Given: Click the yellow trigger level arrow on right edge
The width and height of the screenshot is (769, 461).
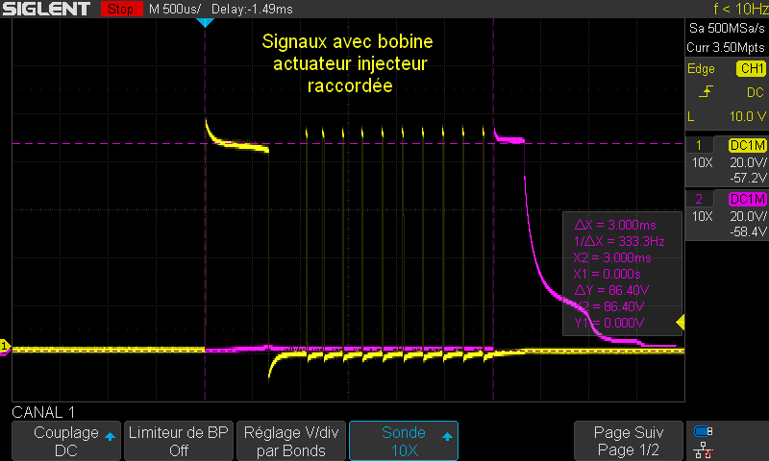Looking at the screenshot, I should coord(680,322).
